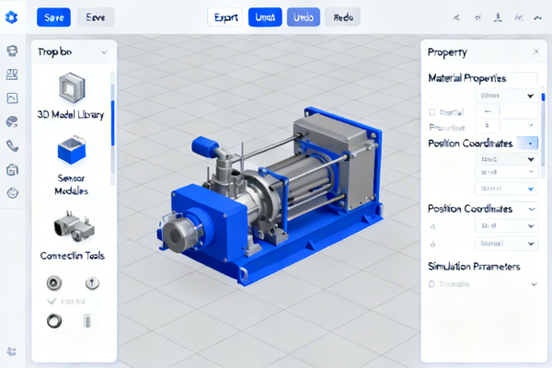Pick the grey cylinder part icon
The width and height of the screenshot is (552, 368).
[87, 321]
